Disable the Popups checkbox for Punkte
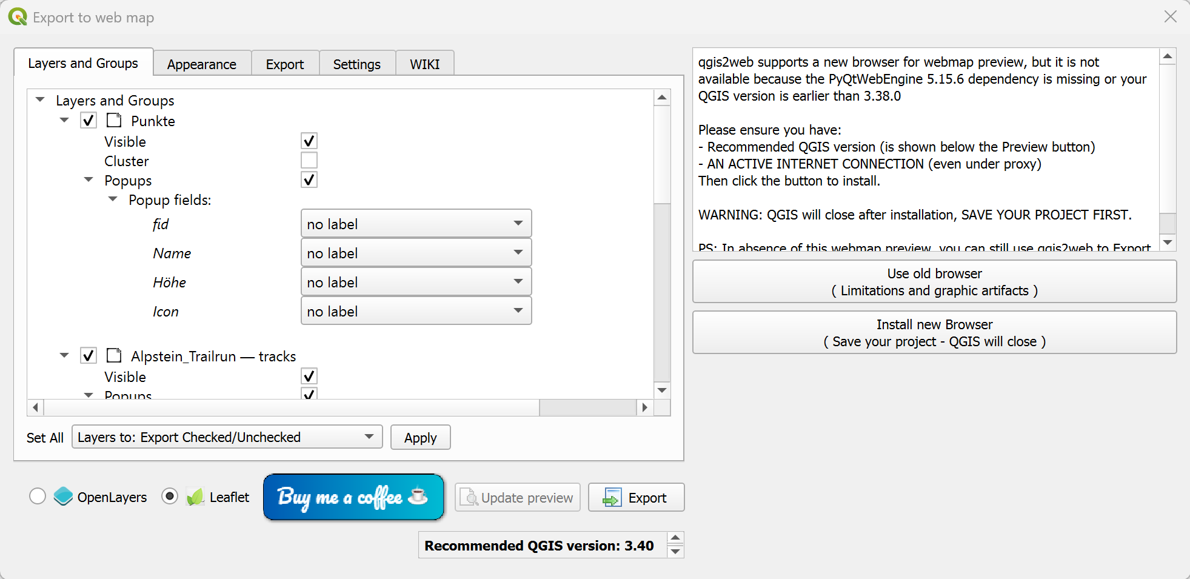 click(309, 179)
